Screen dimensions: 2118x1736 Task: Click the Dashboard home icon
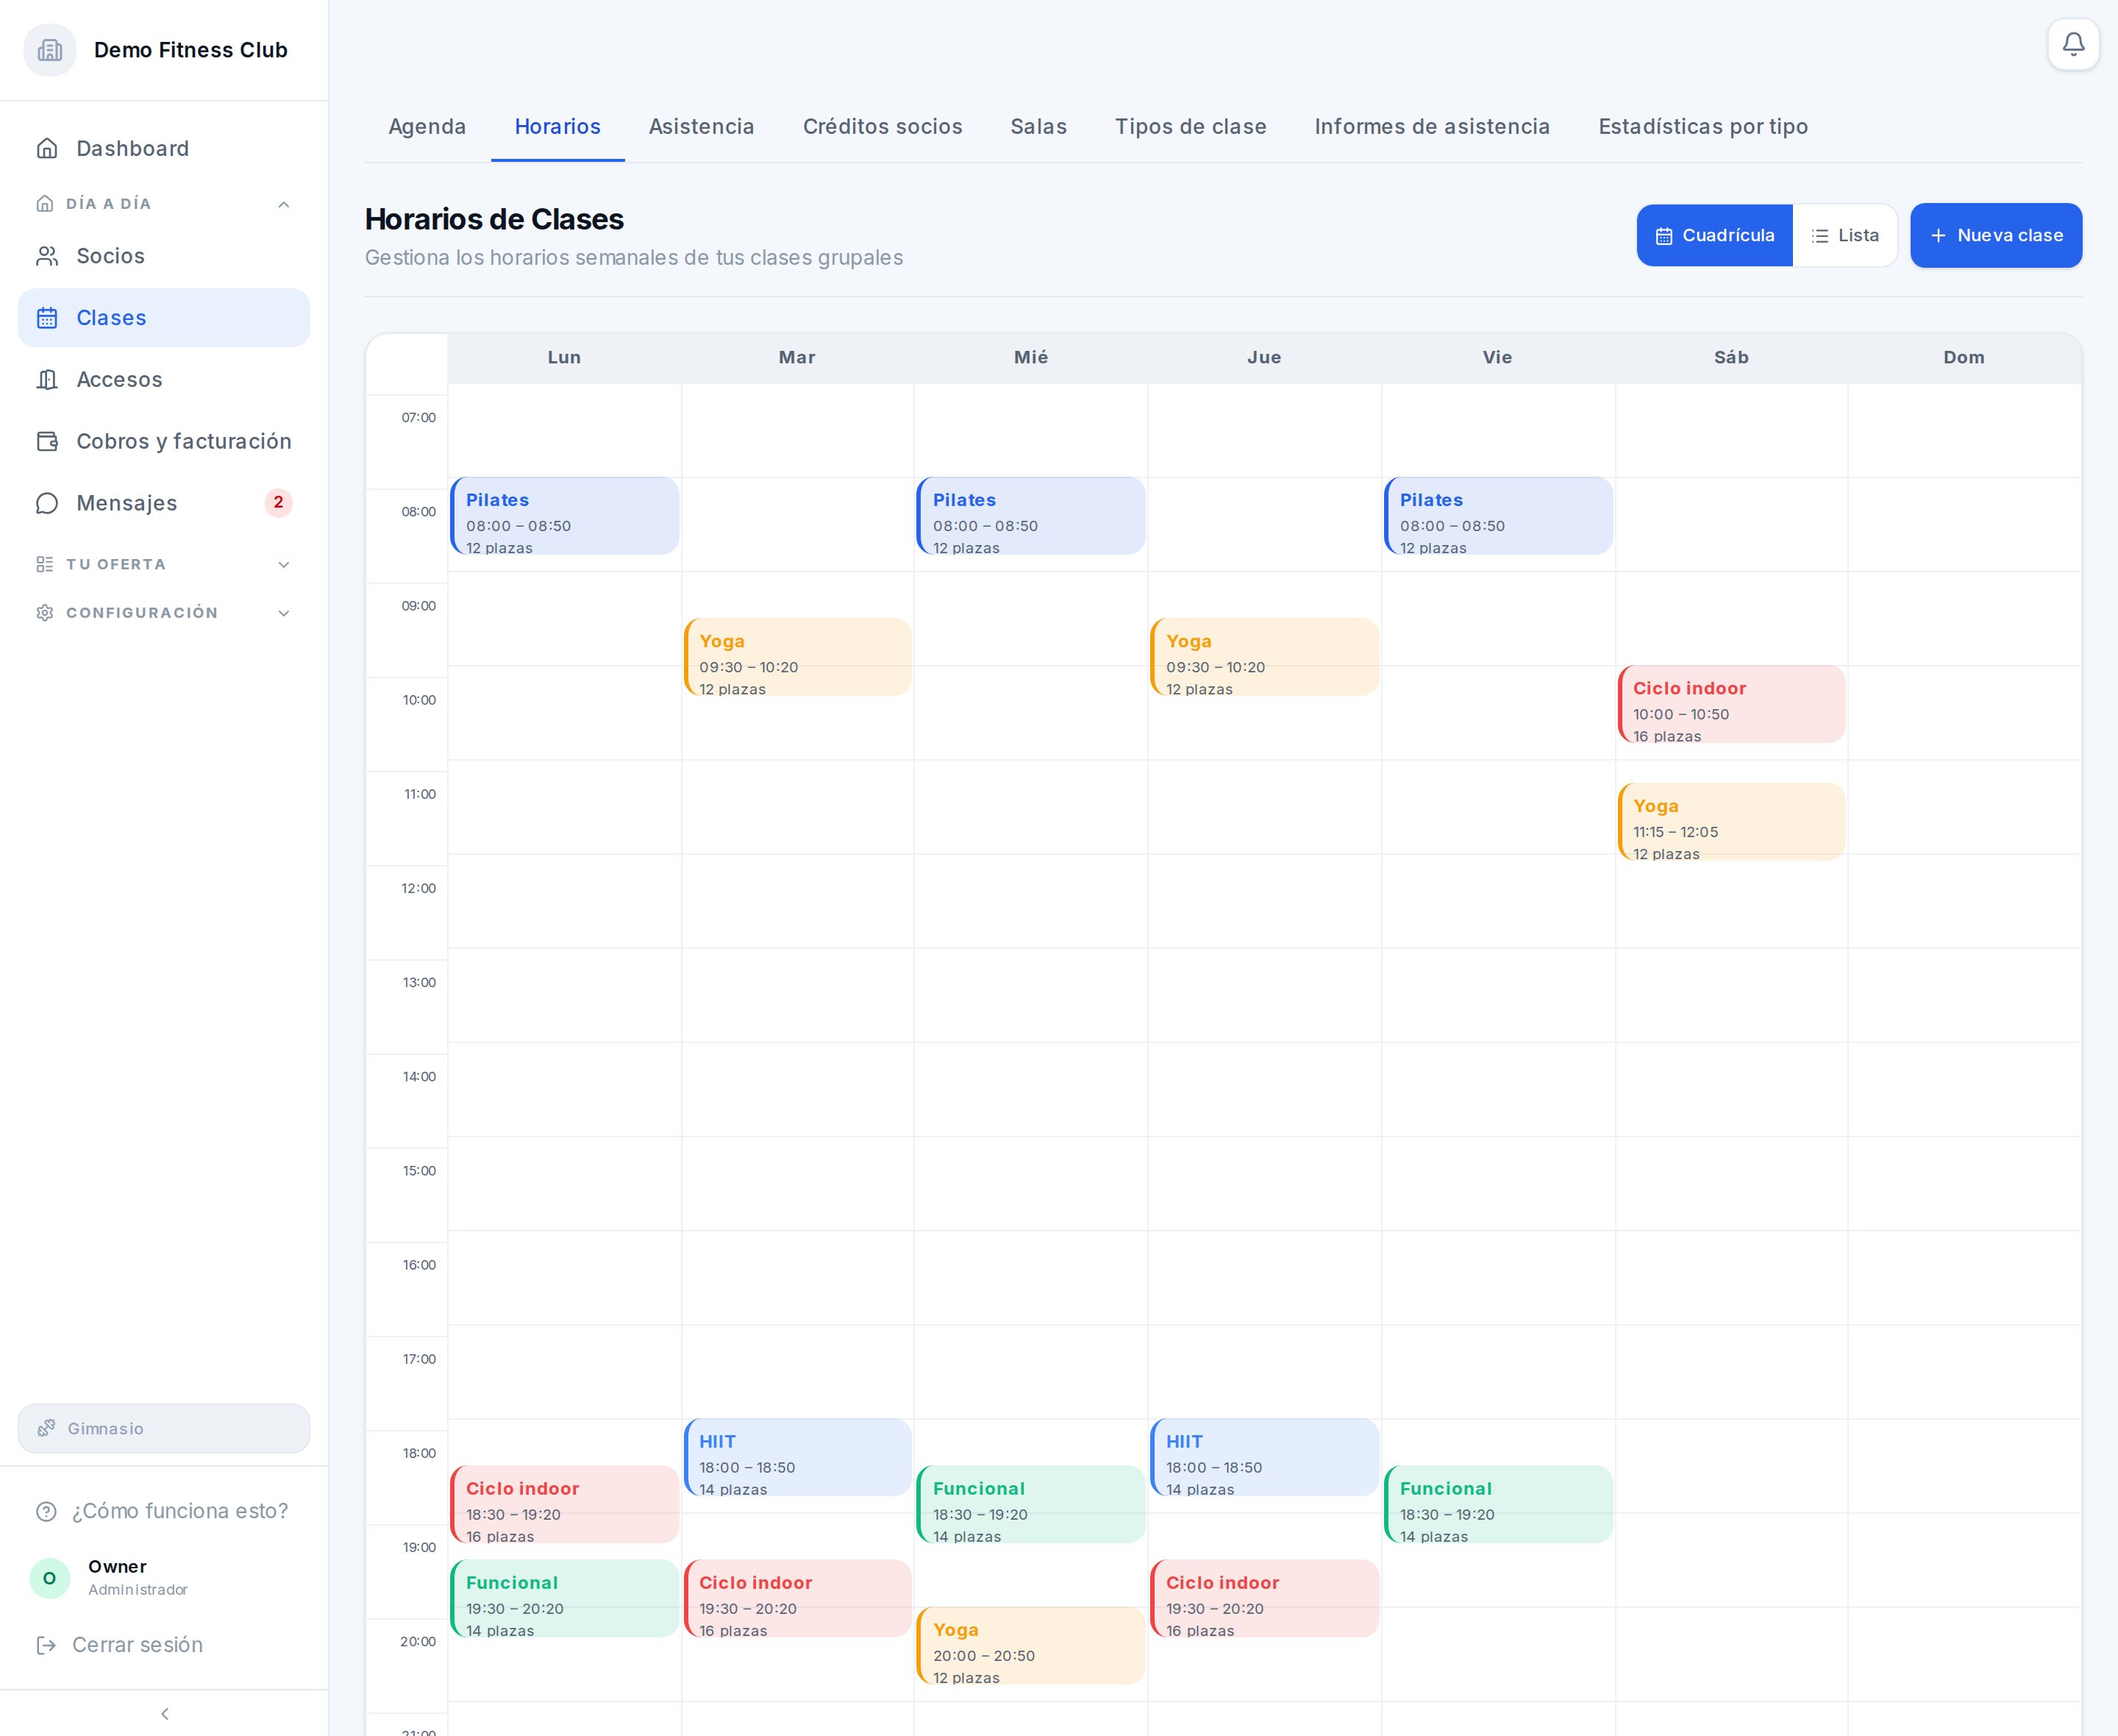(47, 149)
